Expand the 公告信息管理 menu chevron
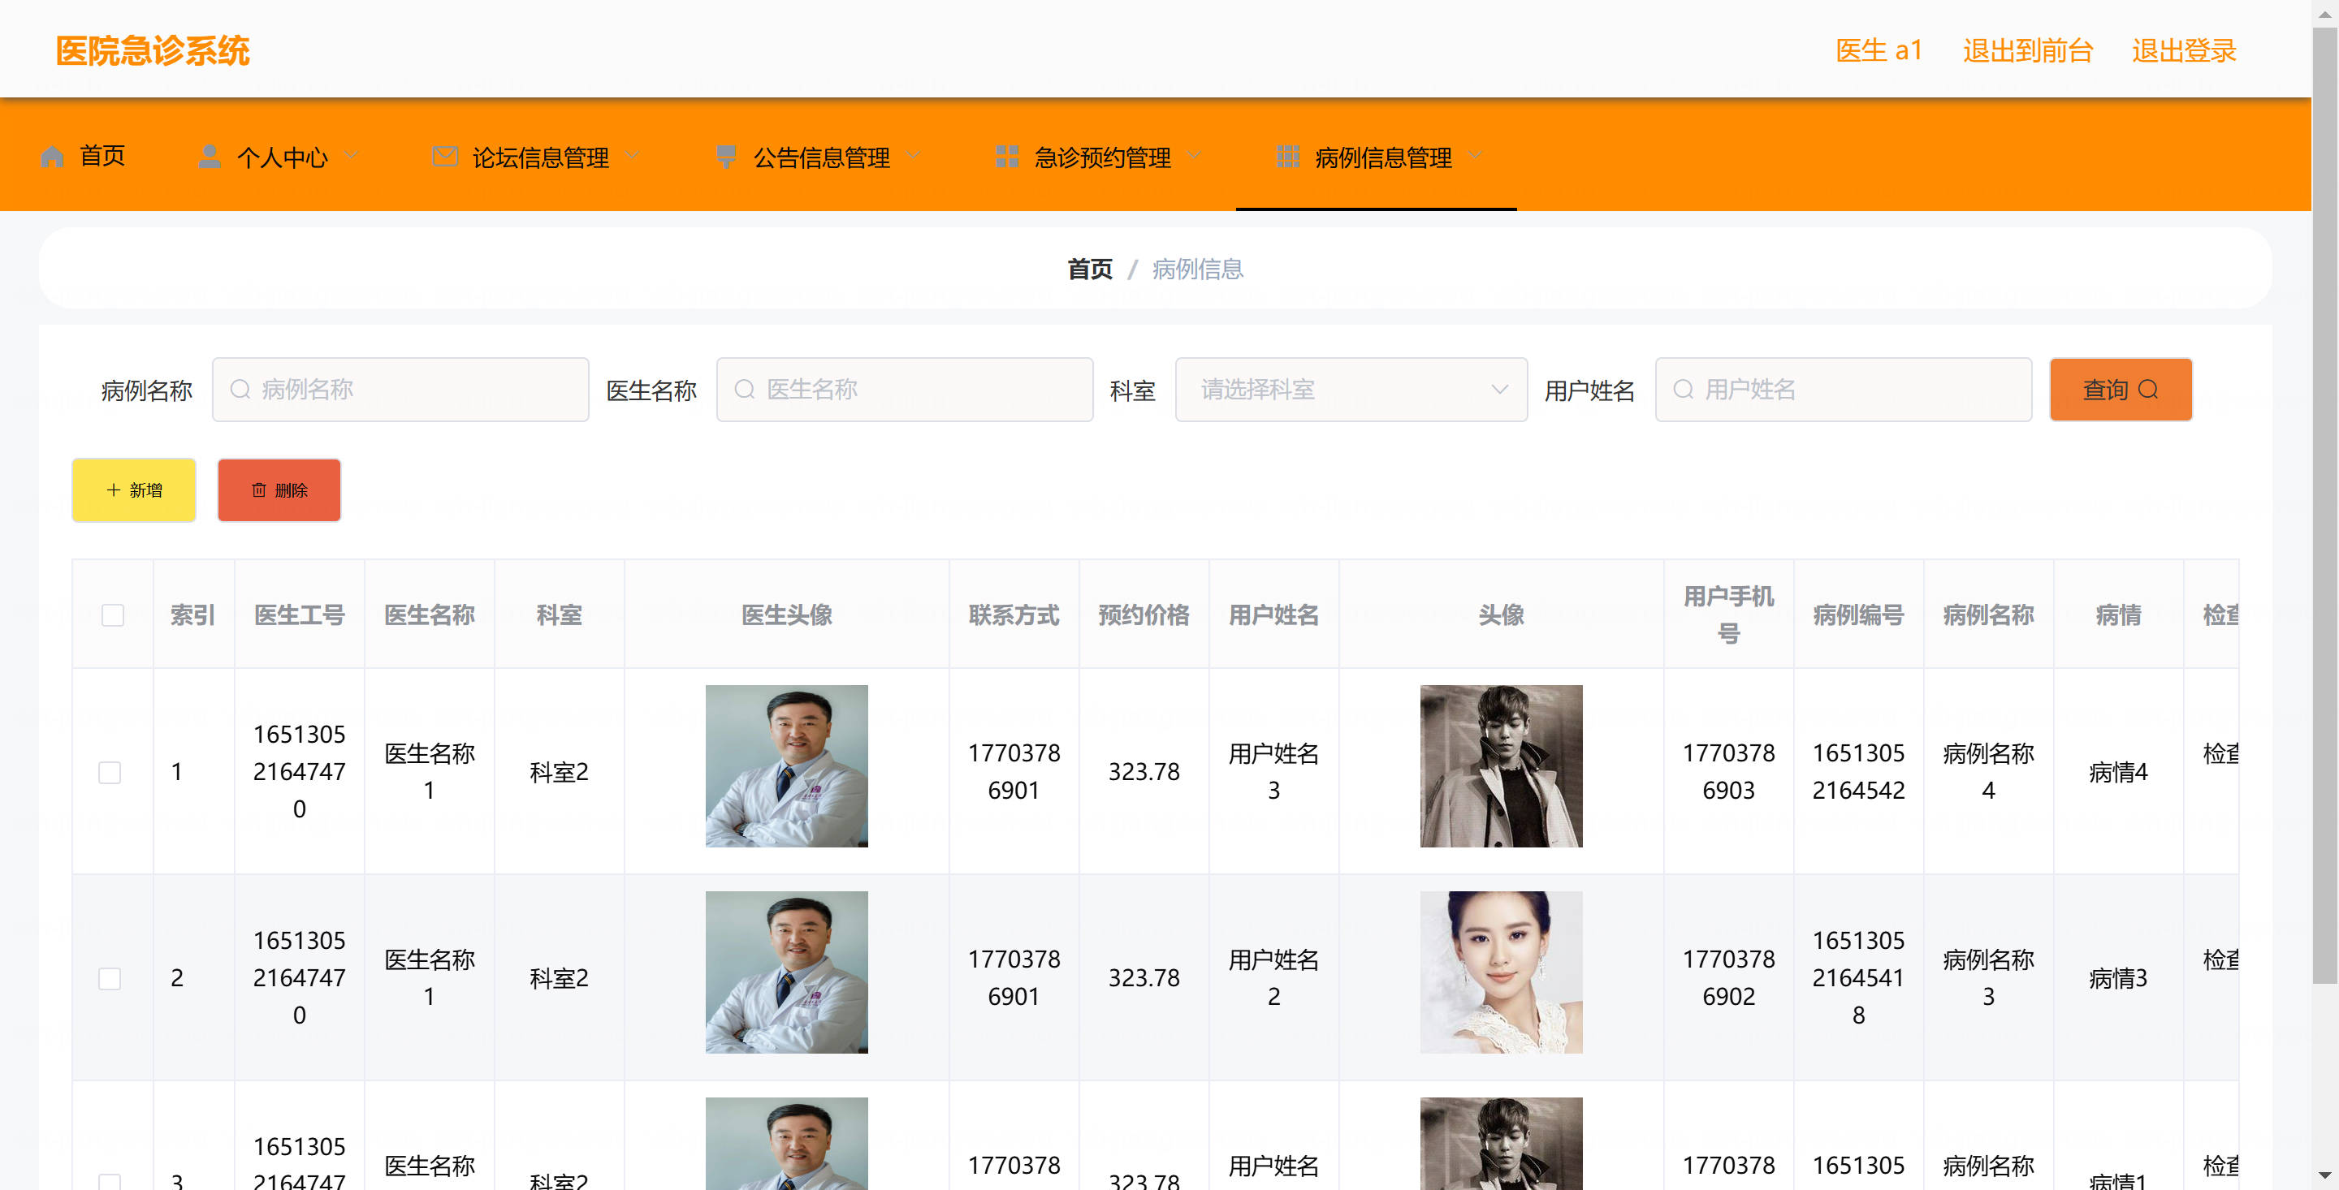 [914, 155]
